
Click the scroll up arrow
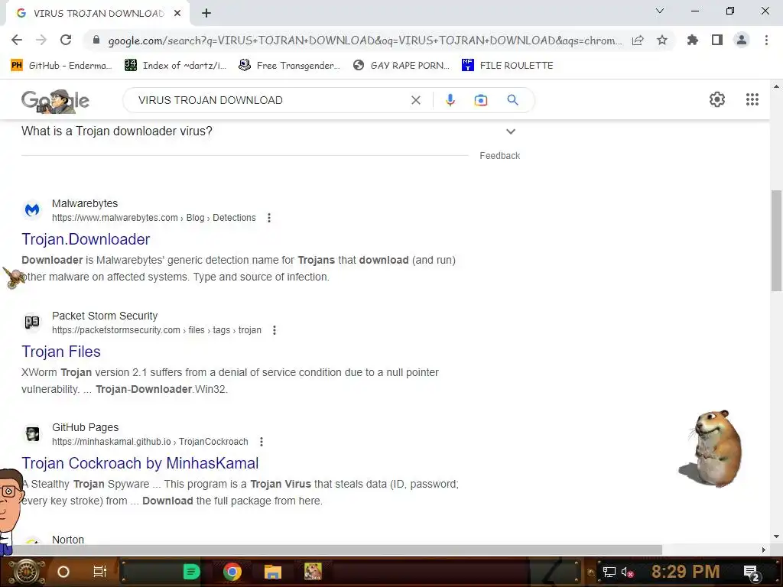[776, 87]
